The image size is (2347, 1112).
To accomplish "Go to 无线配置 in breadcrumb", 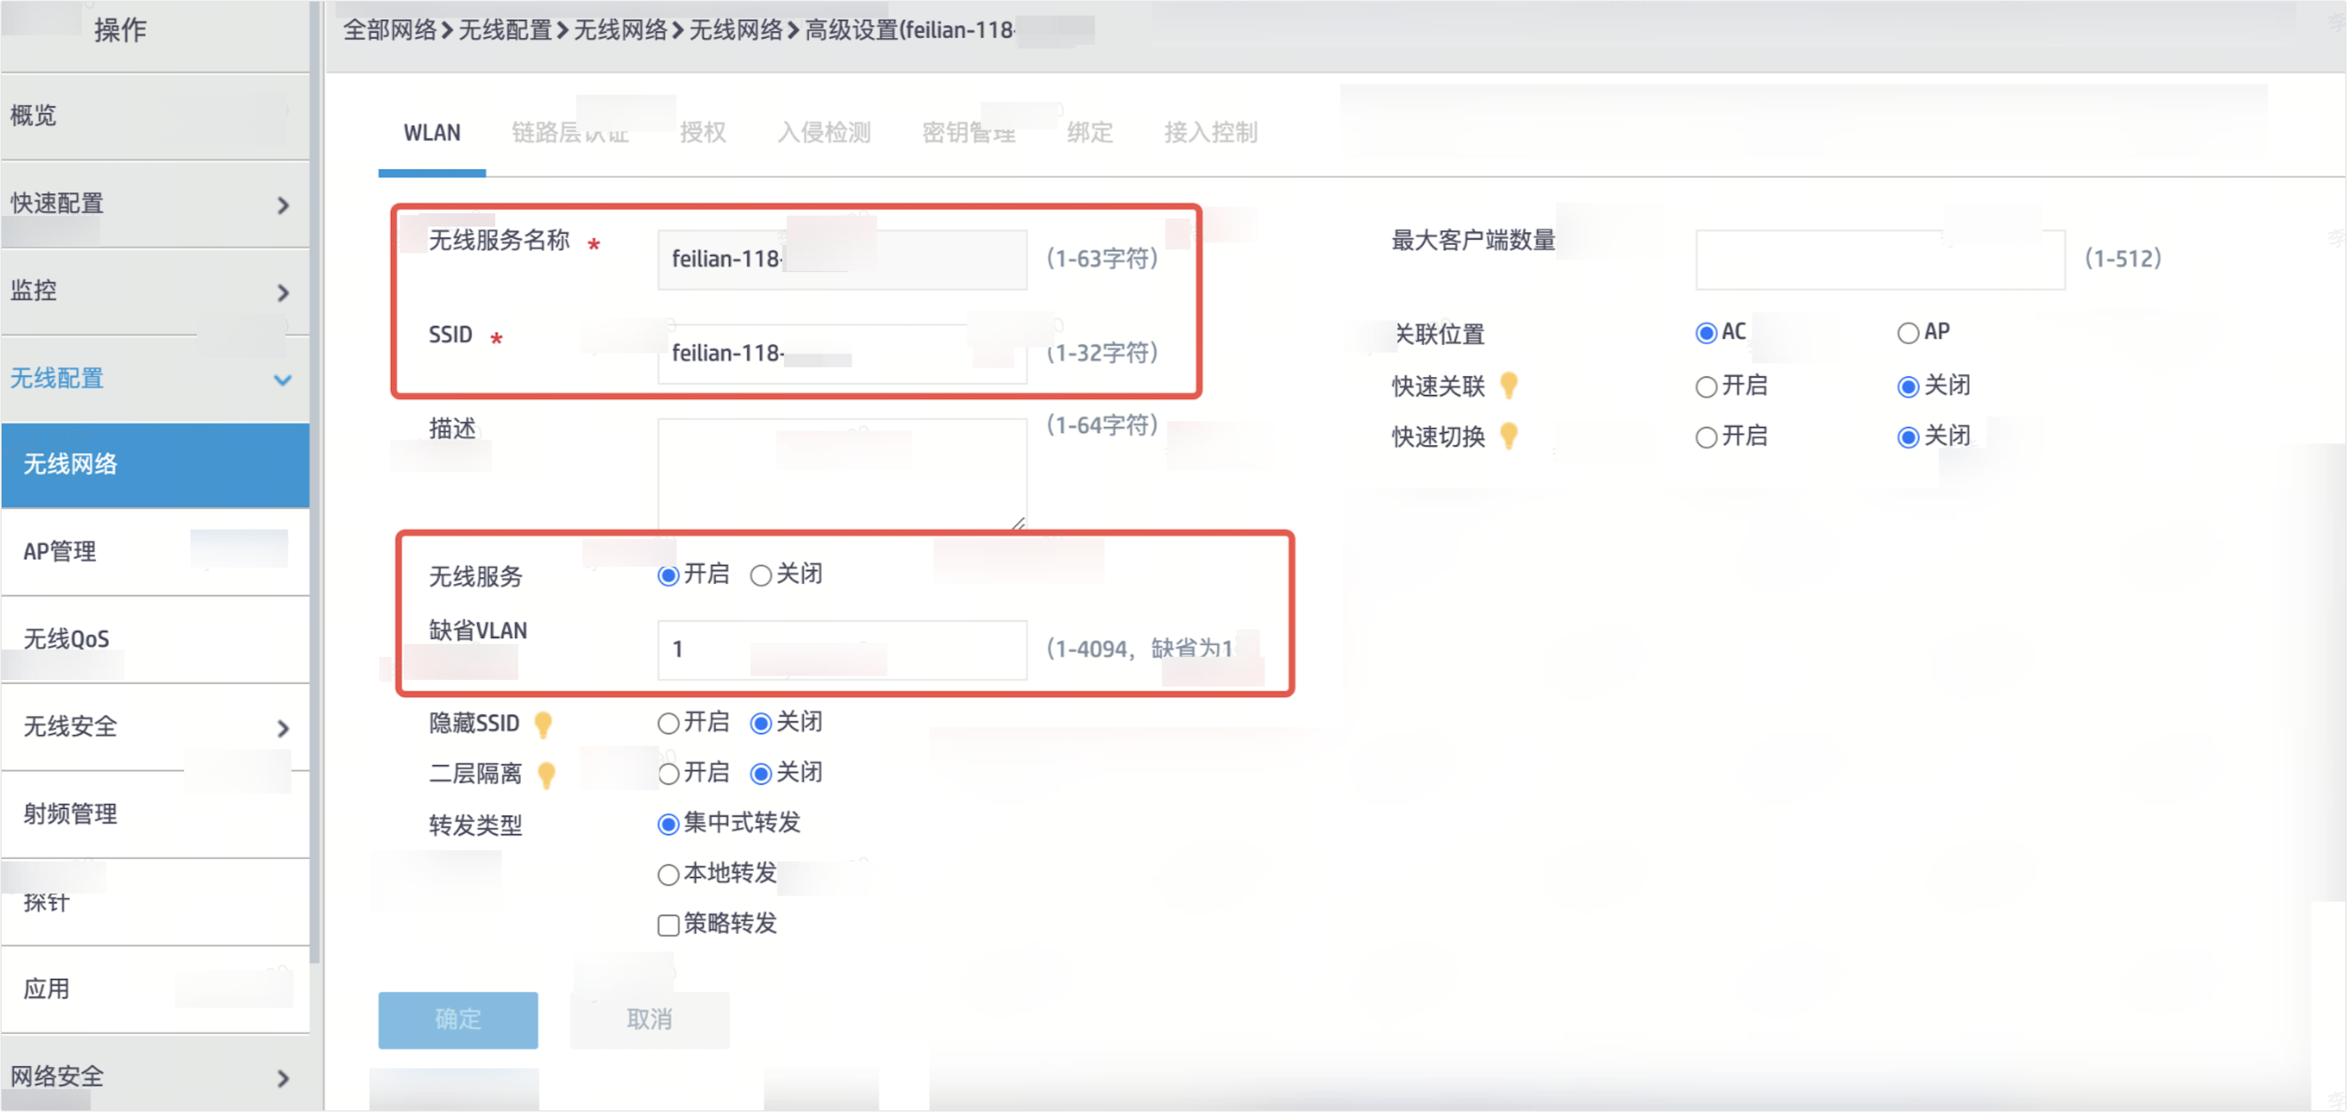I will [x=505, y=30].
